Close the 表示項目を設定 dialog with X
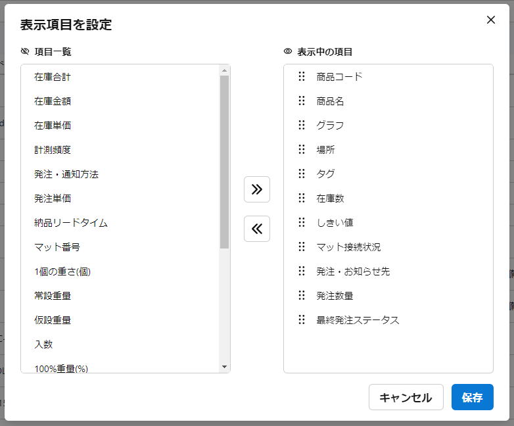This screenshot has height=426, width=514. (x=490, y=20)
